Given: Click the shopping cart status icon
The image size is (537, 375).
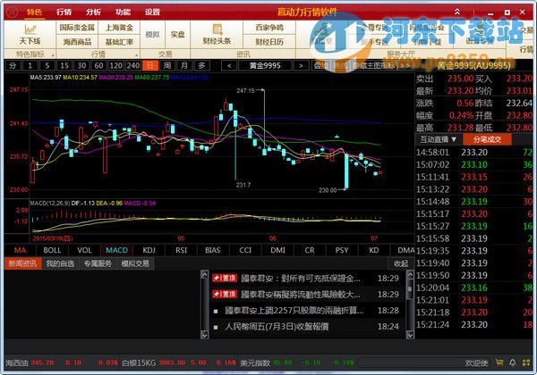Looking at the screenshot, I should 499,362.
